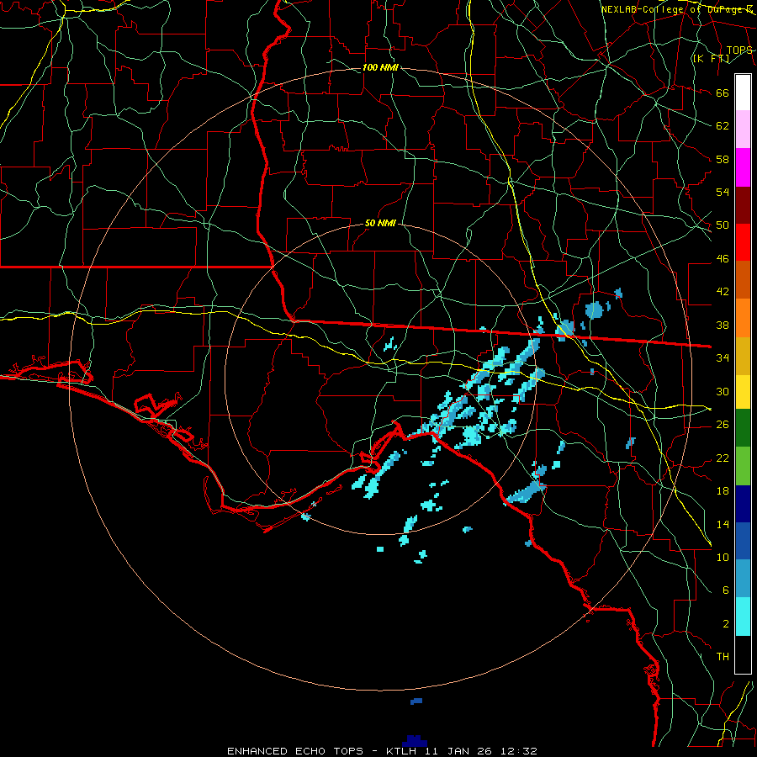This screenshot has height=757, width=757.
Task: Click the 26 legend value
Action: click(723, 425)
